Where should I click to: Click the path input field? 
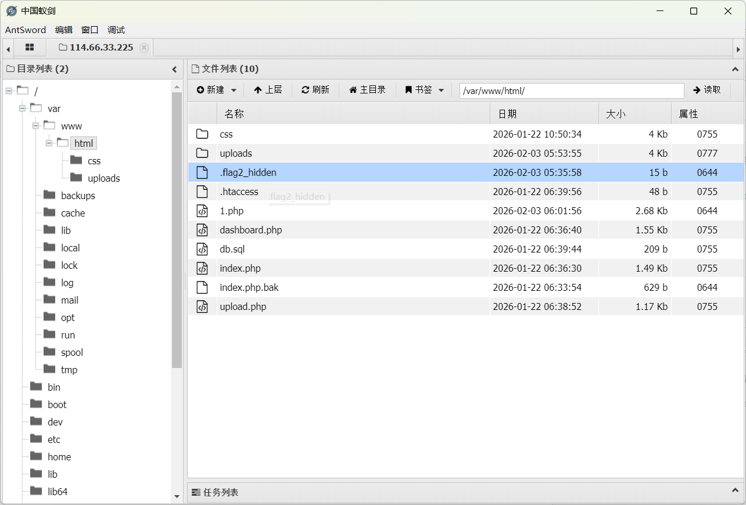click(571, 91)
